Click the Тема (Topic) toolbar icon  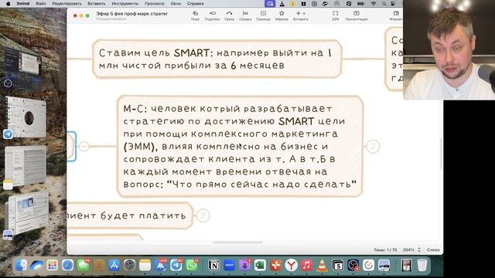pyautogui.click(x=195, y=15)
